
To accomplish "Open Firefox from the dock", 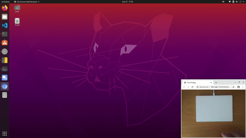I will pyautogui.click(x=5, y=8).
